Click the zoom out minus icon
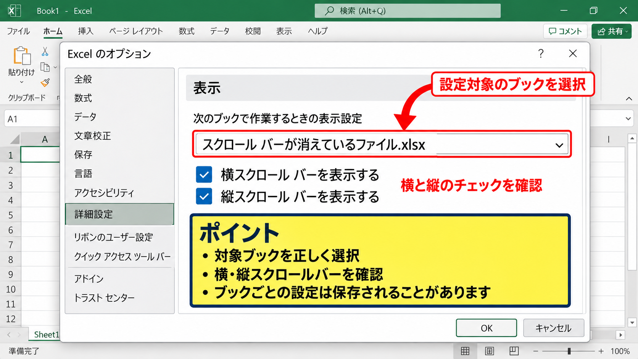This screenshot has height=359, width=638. coord(536,351)
